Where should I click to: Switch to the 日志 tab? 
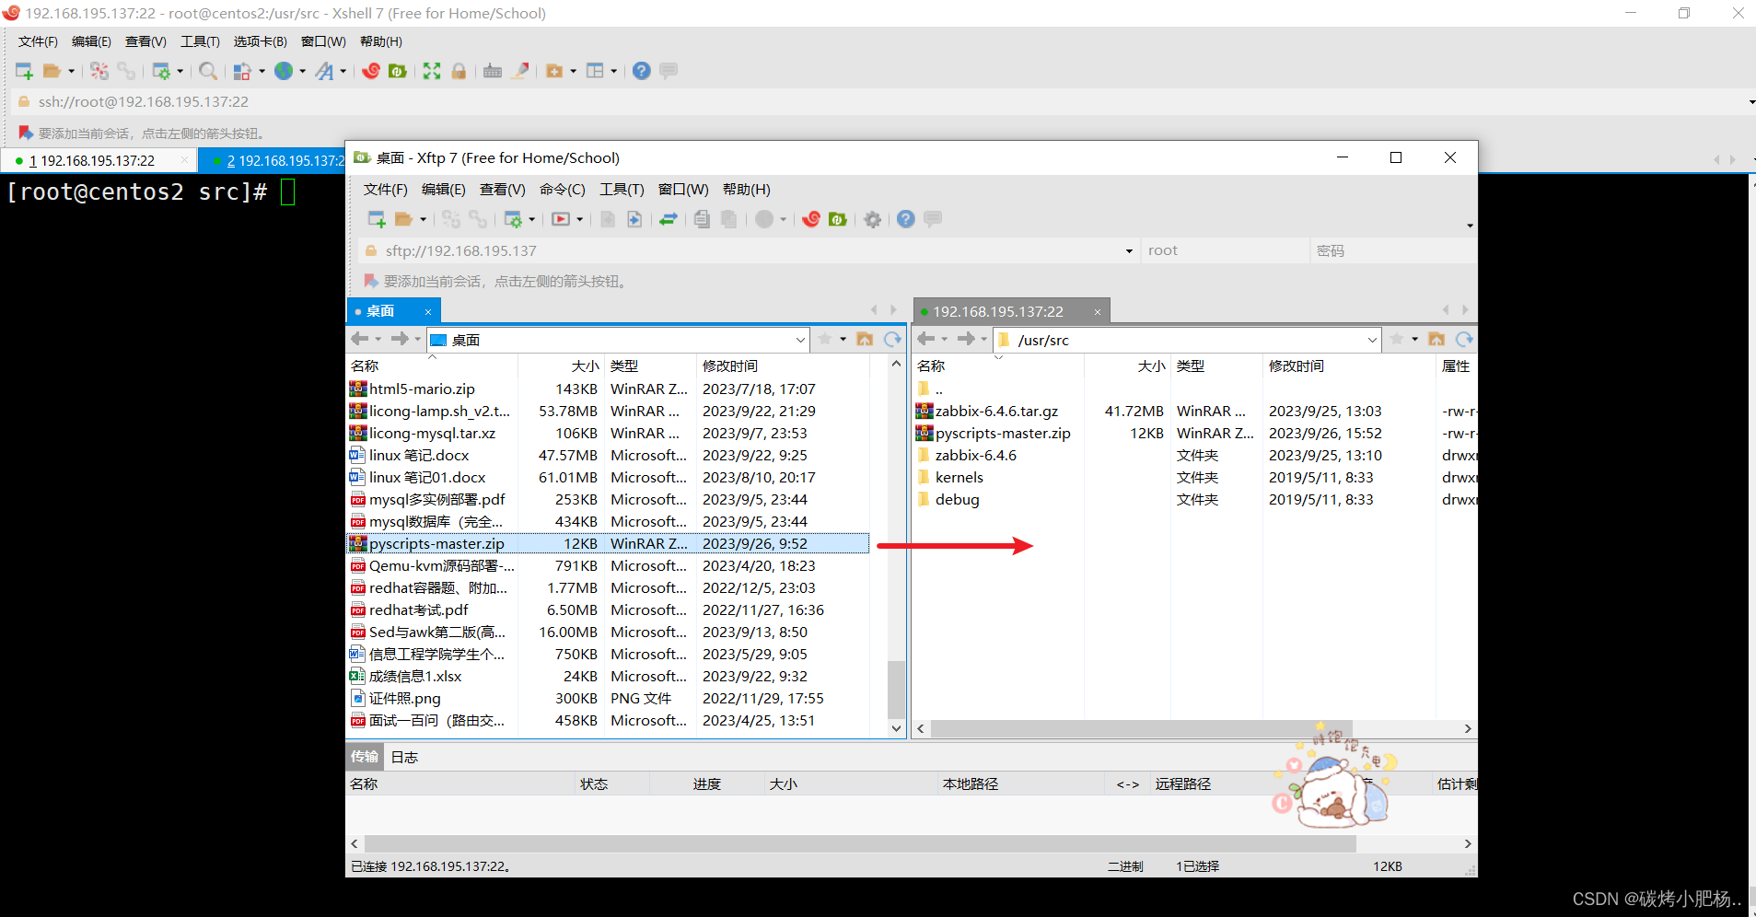tap(404, 757)
